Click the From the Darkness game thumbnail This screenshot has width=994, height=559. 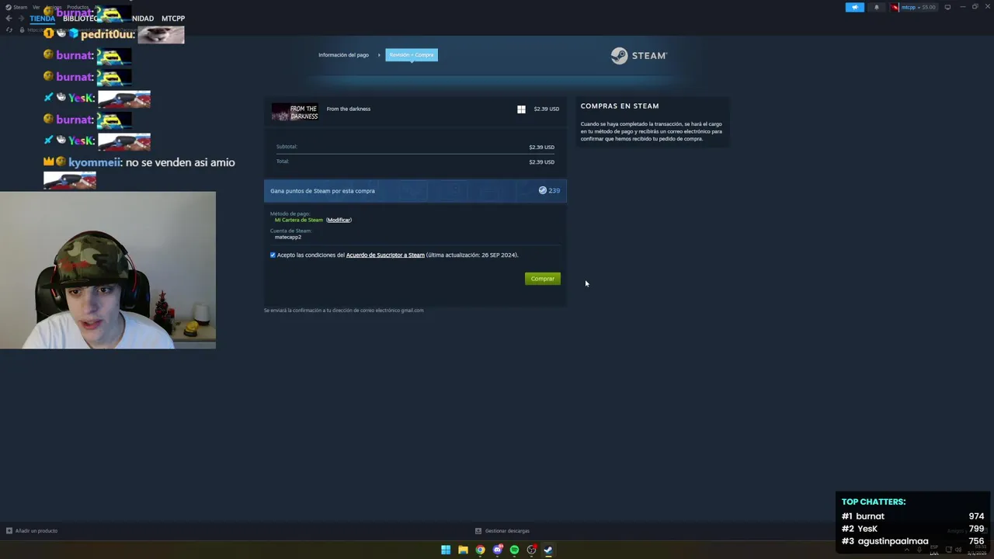click(295, 112)
